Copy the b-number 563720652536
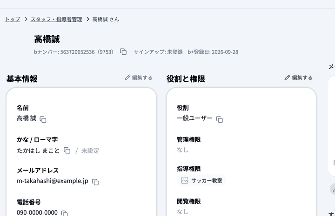The height and width of the screenshot is (216, 335). [123, 52]
